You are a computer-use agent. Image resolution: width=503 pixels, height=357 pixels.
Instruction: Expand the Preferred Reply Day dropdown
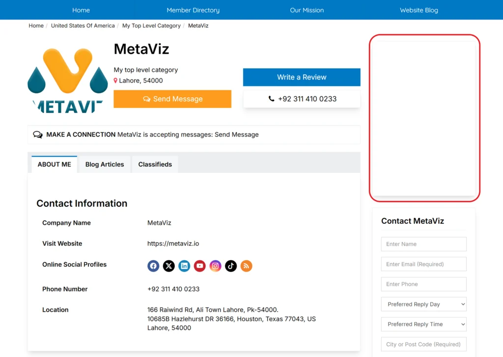tap(423, 304)
